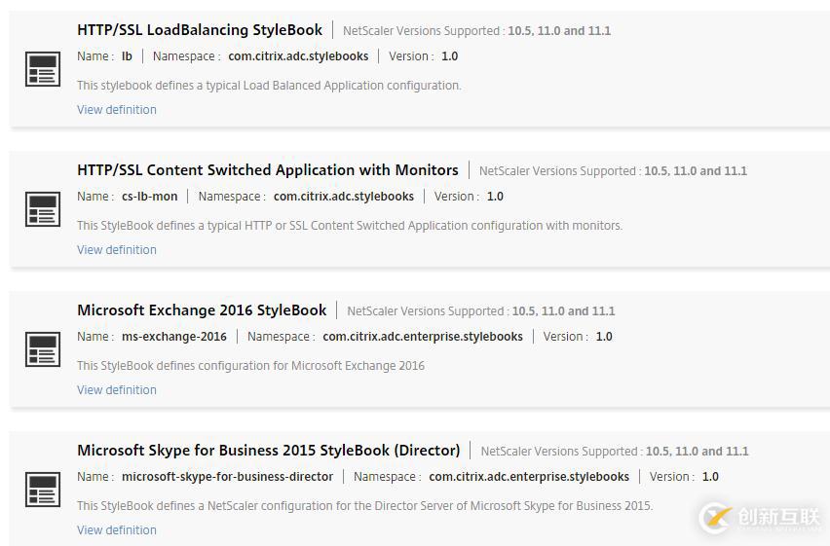Click the HTTP/SSL LoadBalancing StyleBook icon
Screen dimensions: 830x546
point(42,69)
